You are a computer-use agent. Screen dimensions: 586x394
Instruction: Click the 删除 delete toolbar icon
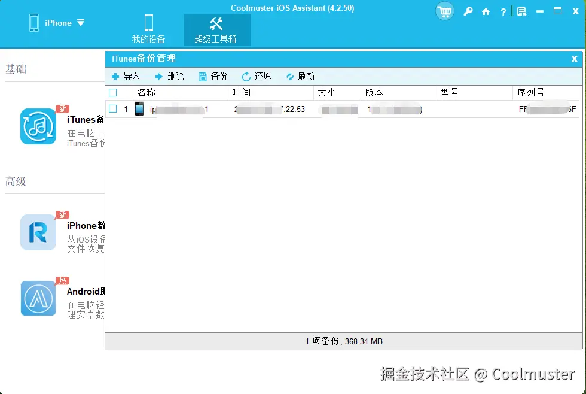(x=169, y=76)
